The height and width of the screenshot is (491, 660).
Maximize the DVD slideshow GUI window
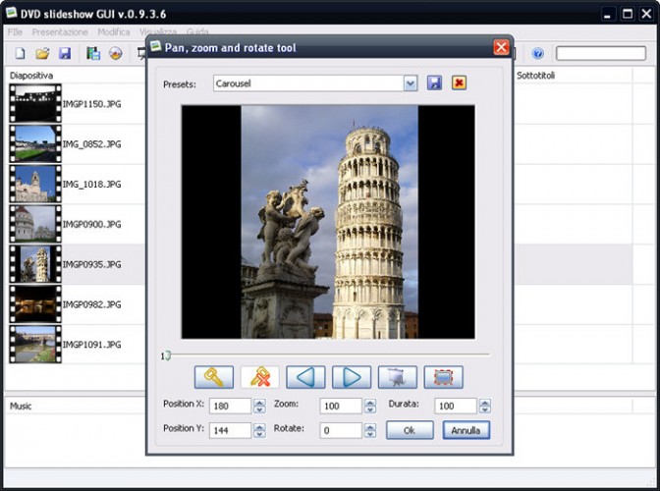pos(628,14)
